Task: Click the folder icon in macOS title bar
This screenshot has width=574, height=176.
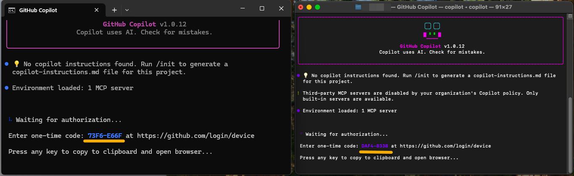Action: click(358, 7)
